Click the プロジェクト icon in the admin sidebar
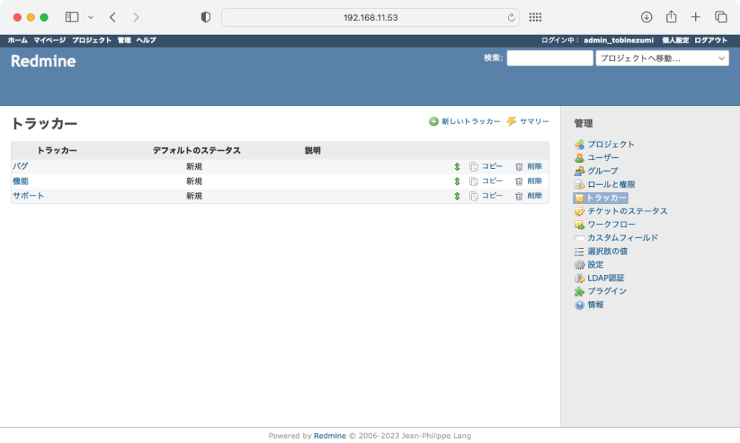The height and width of the screenshot is (443, 740). coord(579,144)
